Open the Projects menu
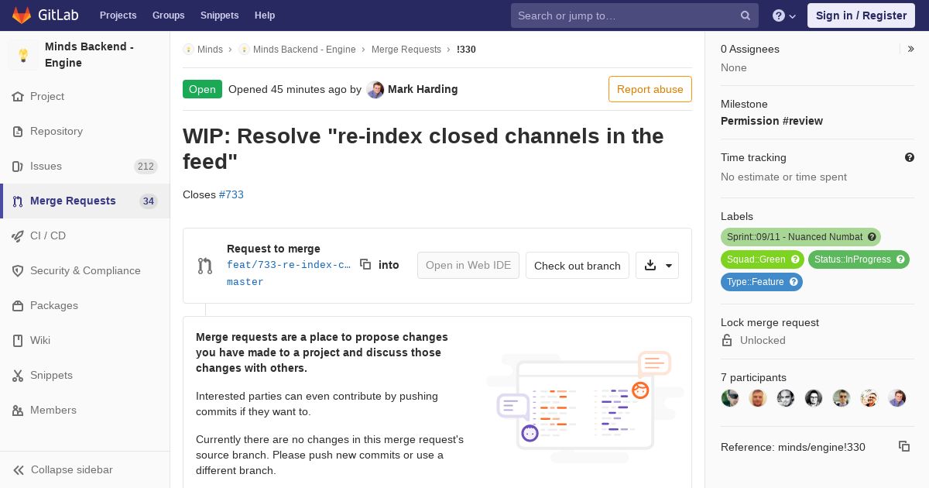929x488 pixels. [x=118, y=15]
